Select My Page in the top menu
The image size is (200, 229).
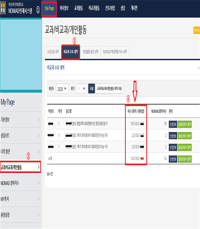pos(49,8)
